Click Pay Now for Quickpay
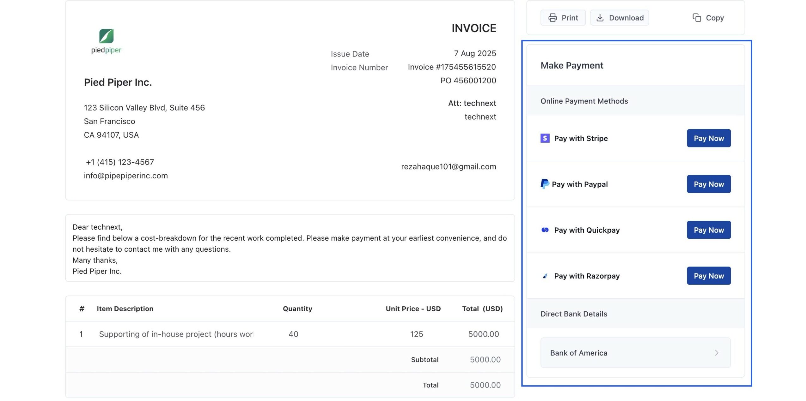Image resolution: width=806 pixels, height=401 pixels. coord(708,230)
